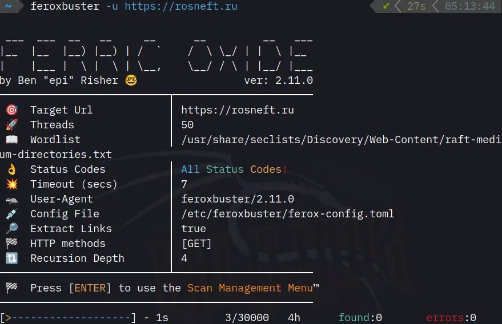Click the target emoji beside Target Url
502x324 pixels.
[12, 110]
